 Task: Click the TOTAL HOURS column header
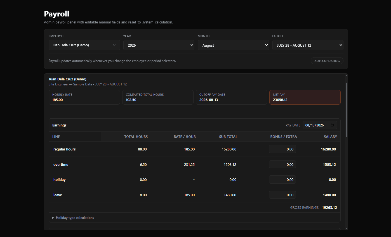pos(136,137)
